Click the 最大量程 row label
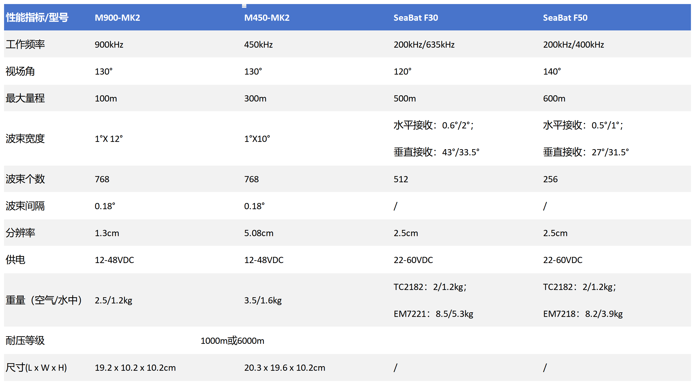 pyautogui.click(x=25, y=98)
